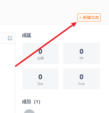This screenshot has height=113, width=109.
Task: Click the 新建仓库 button
Action: point(89,17)
